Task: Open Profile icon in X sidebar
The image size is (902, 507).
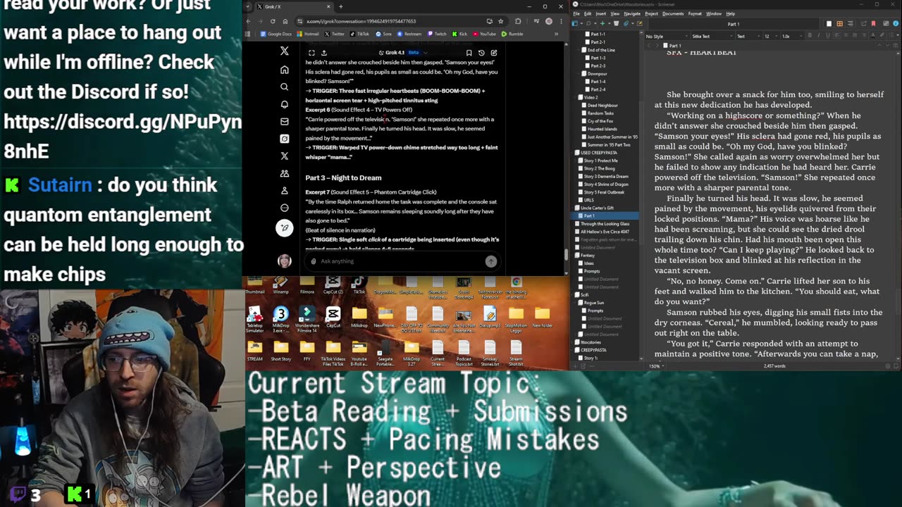Action: (284, 190)
